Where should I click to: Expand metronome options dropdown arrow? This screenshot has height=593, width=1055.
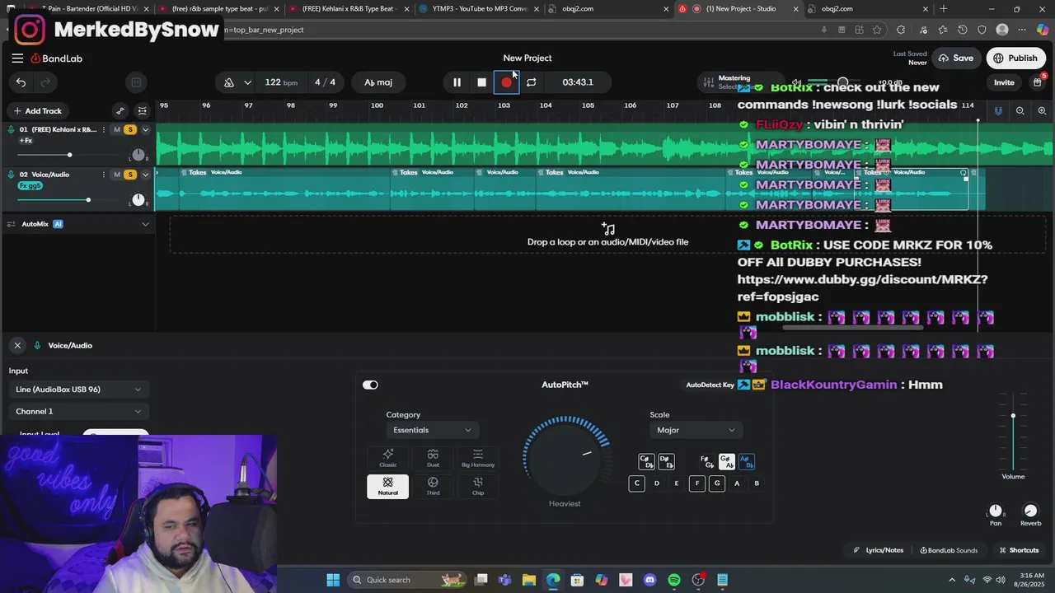[x=247, y=82]
